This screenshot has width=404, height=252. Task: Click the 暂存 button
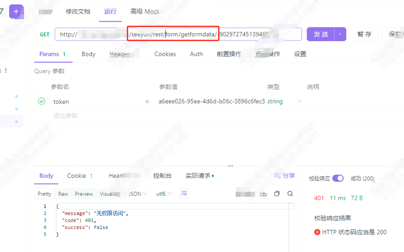(364, 34)
